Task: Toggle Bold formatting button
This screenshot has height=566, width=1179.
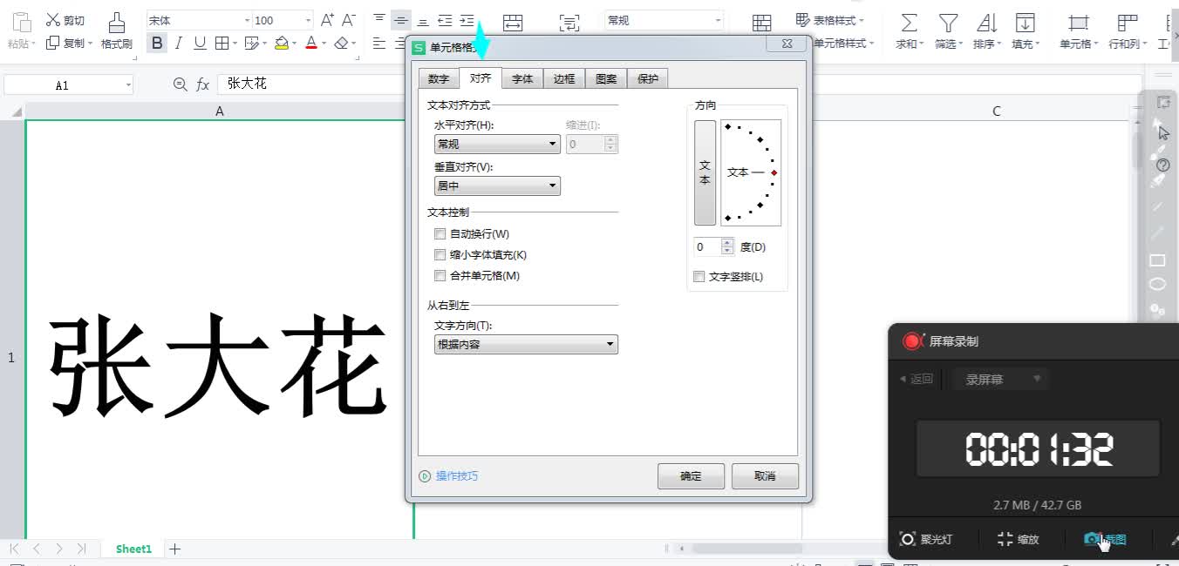Action: pos(157,43)
